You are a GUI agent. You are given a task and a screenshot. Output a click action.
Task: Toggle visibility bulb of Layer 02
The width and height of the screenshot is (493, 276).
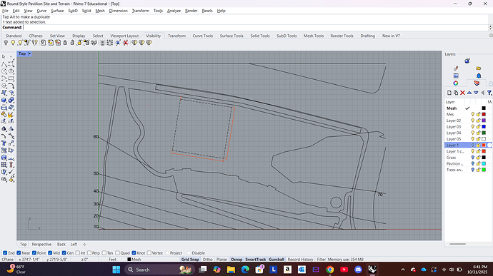[x=472, y=121]
